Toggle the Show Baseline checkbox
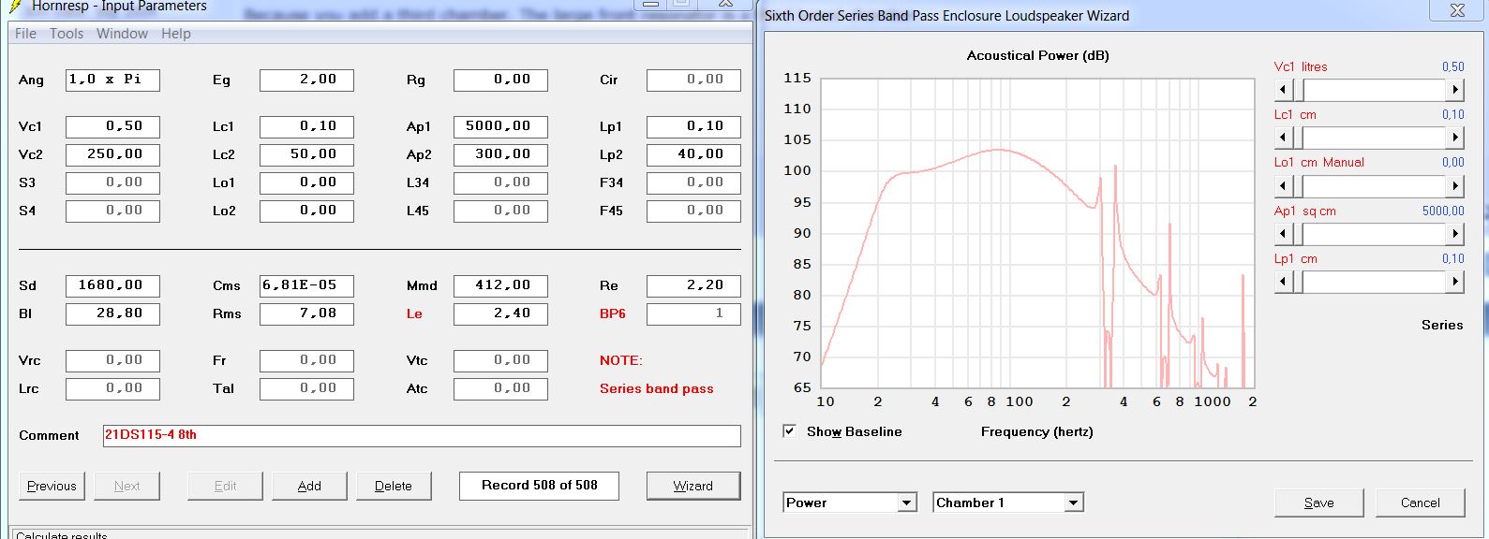1489x539 pixels. [x=790, y=431]
